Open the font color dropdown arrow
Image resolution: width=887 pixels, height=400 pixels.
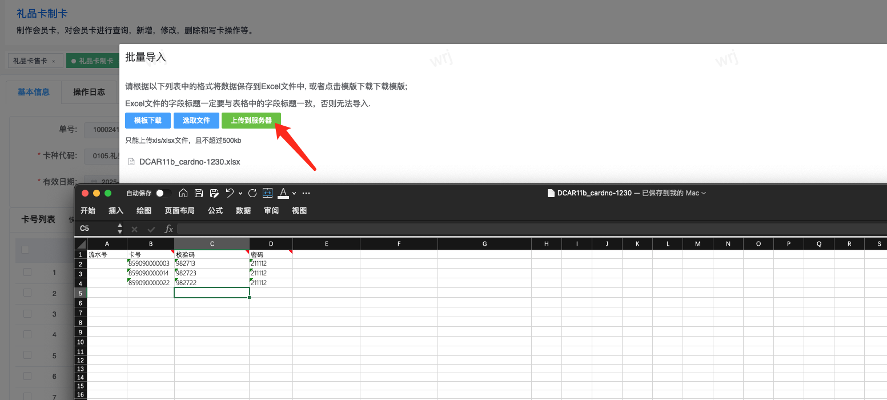click(x=294, y=193)
